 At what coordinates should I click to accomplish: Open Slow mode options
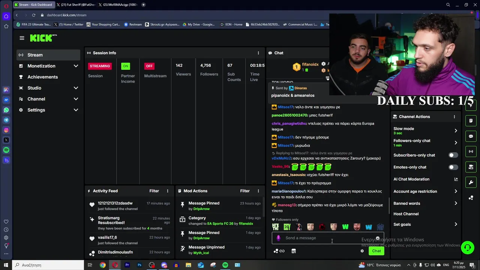426,130
